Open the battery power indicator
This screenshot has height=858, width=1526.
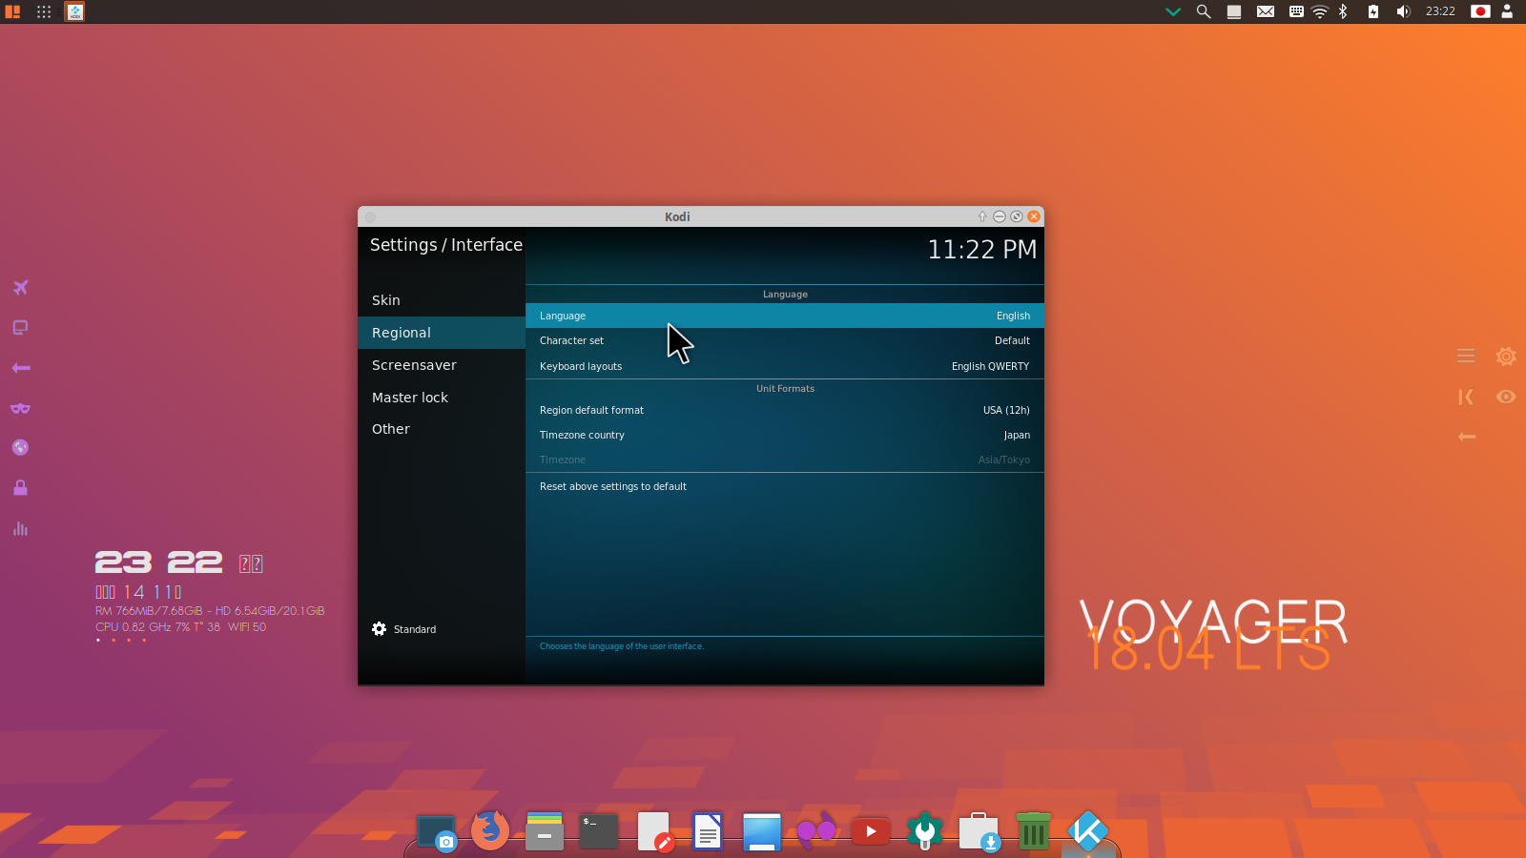1373,11
